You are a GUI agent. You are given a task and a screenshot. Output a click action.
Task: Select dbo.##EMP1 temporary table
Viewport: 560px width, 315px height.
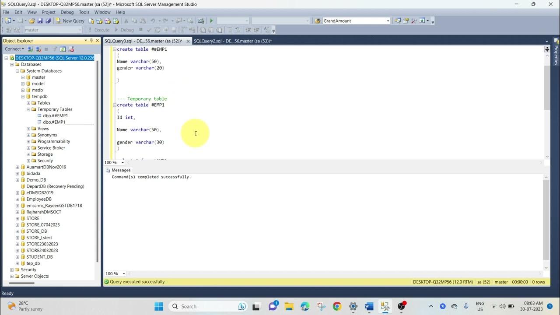coord(55,116)
